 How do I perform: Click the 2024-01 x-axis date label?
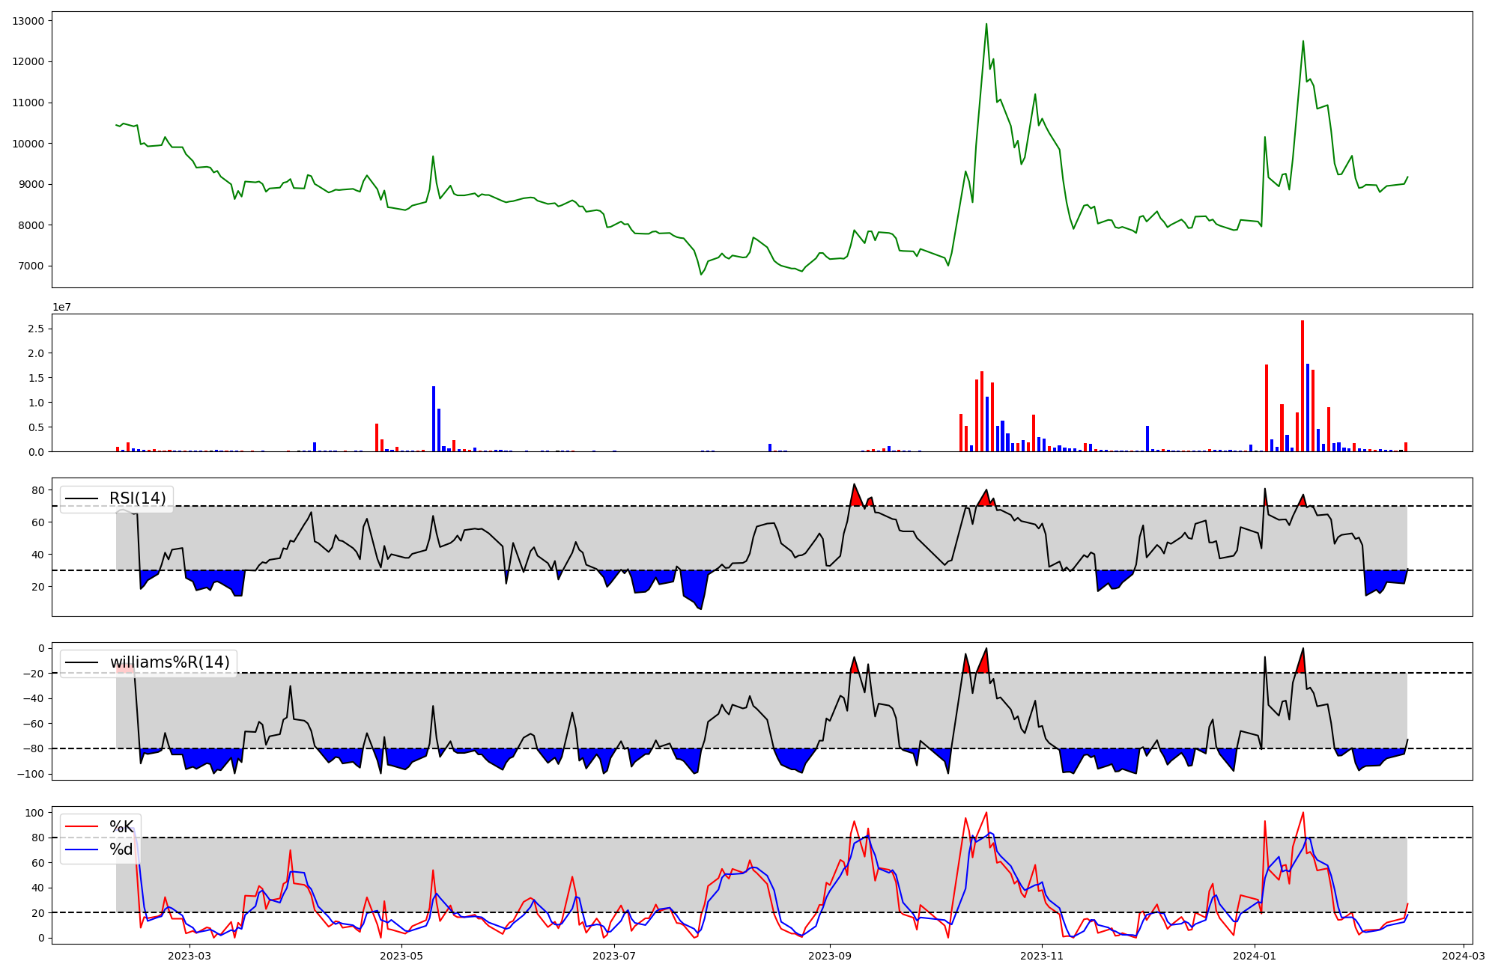[1255, 956]
